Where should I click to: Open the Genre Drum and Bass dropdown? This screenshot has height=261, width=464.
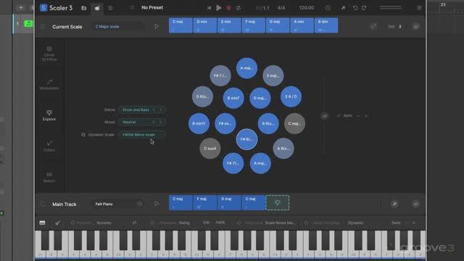142,109
